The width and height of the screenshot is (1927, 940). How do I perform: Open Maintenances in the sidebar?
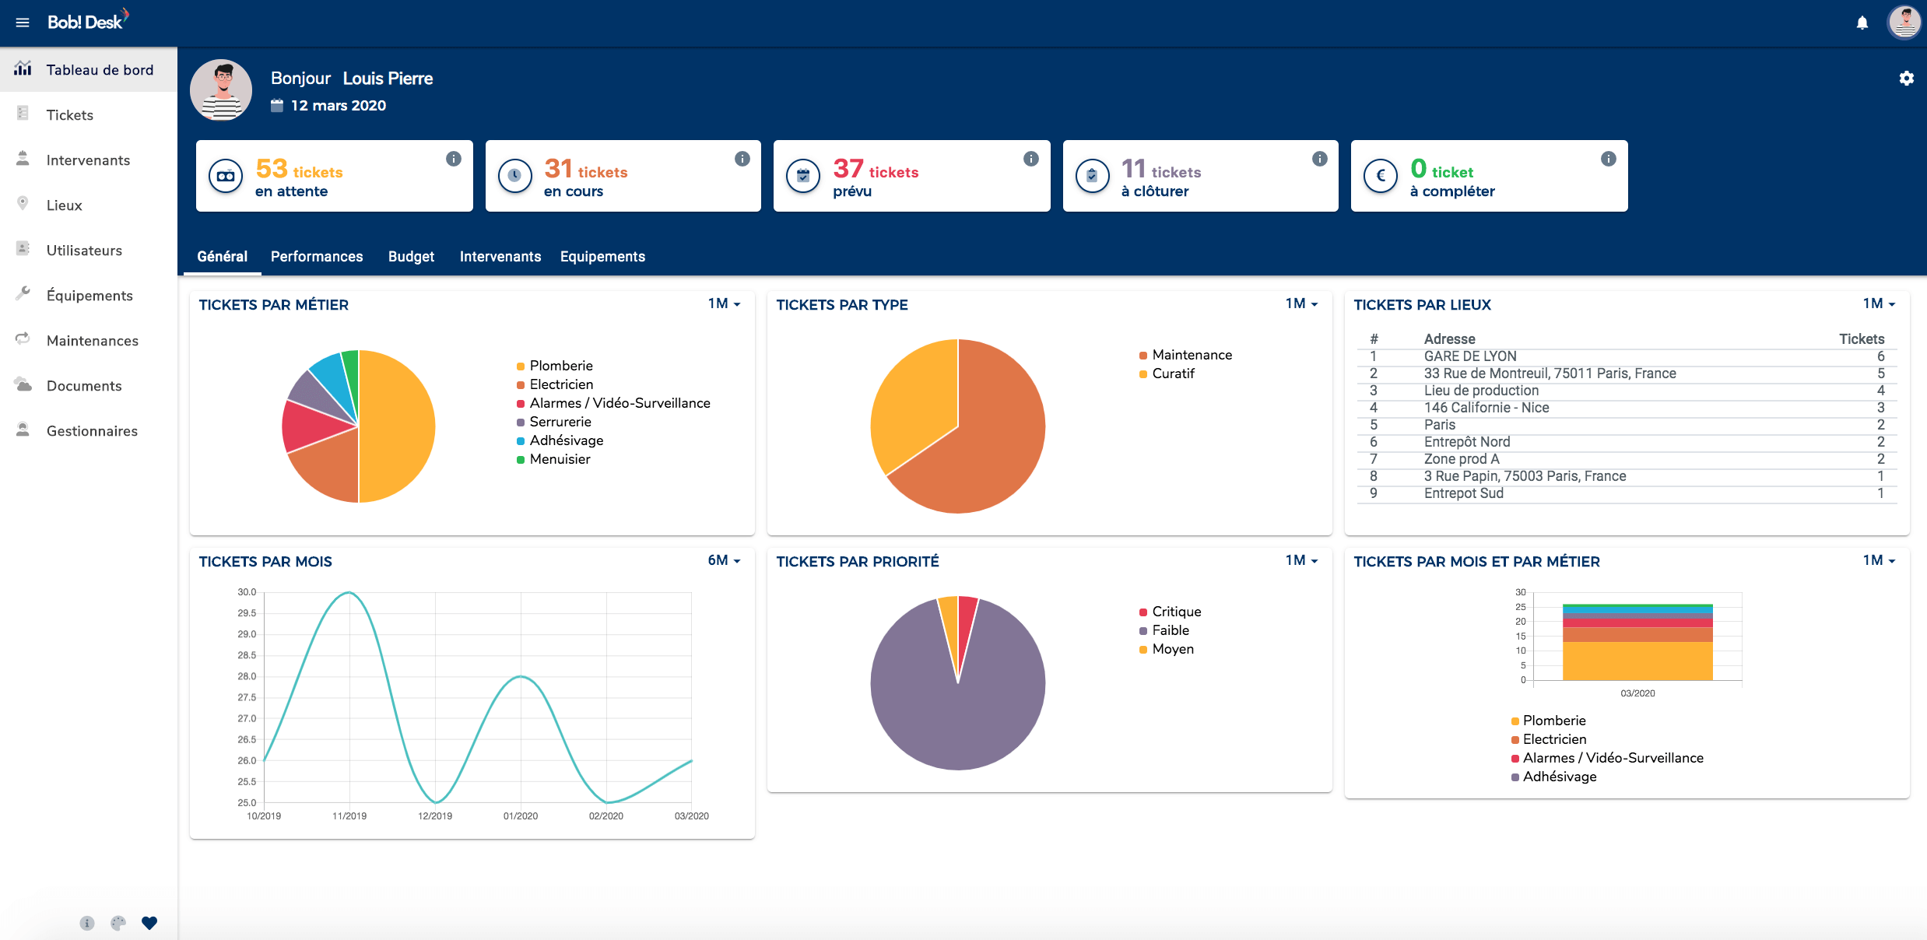pos(89,341)
